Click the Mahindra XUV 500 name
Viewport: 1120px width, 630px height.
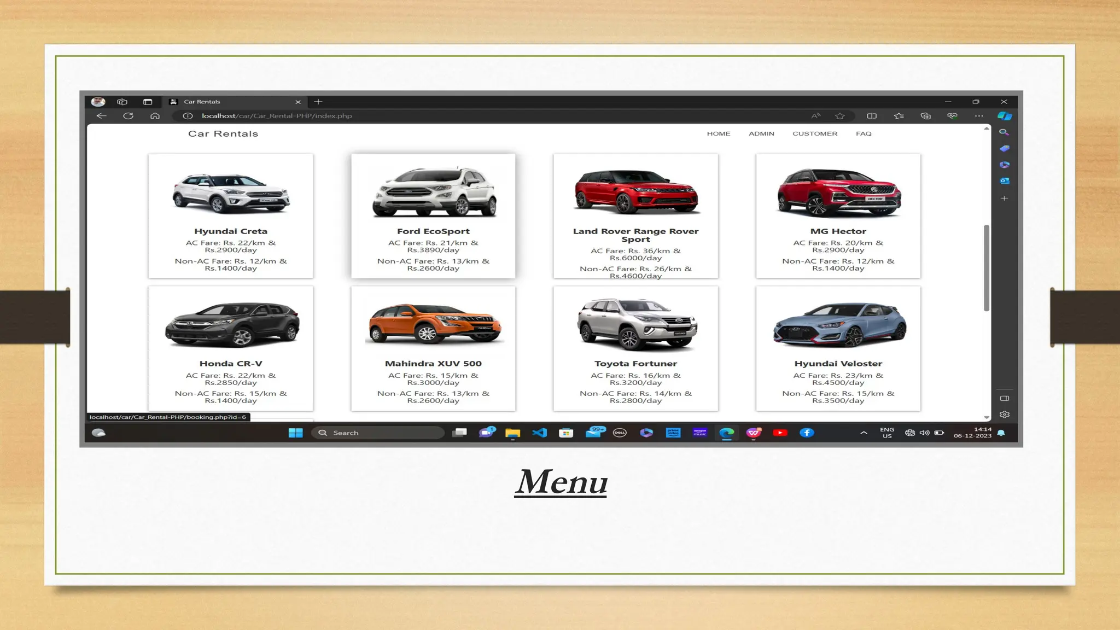click(433, 364)
